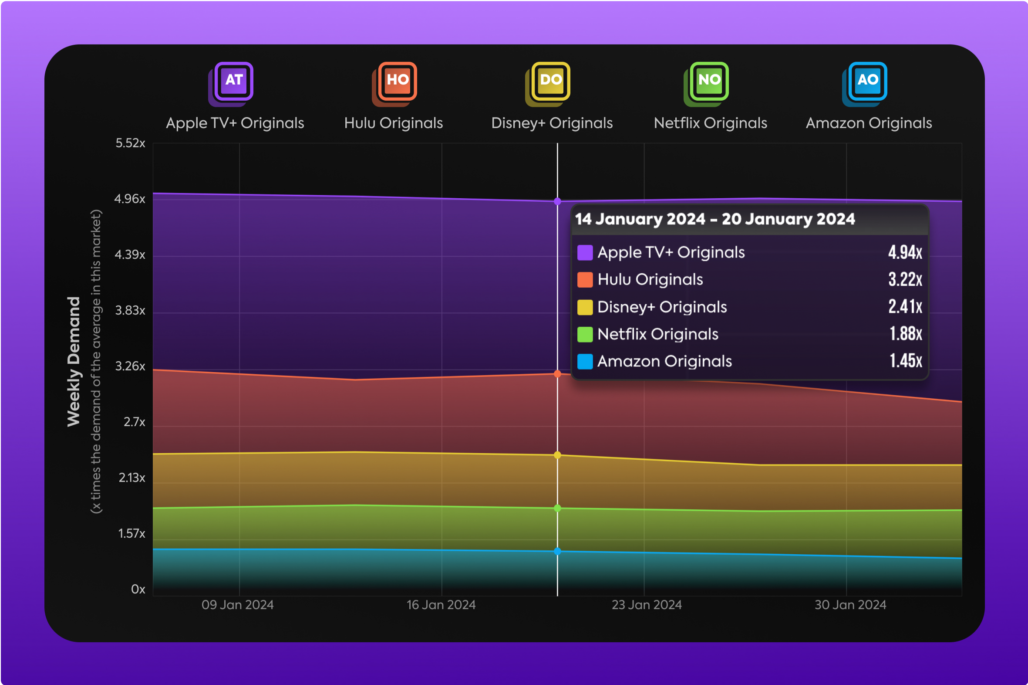Click the blue Amazon swatch in the tooltip
The image size is (1028, 685).
[585, 362]
